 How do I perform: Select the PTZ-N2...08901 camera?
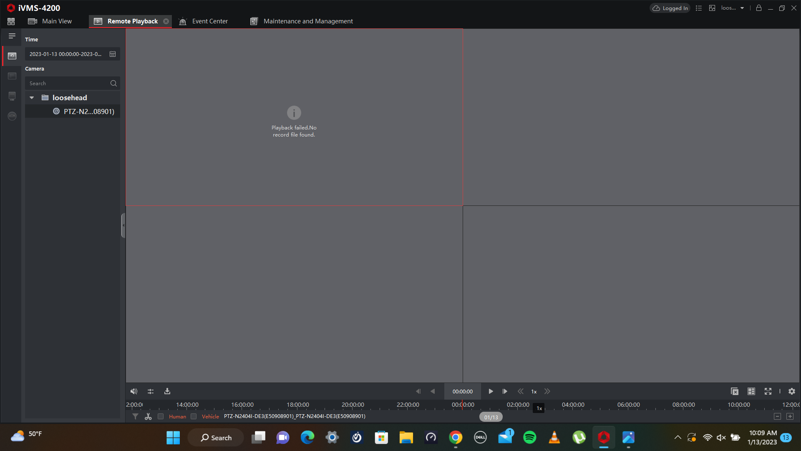[x=89, y=111]
